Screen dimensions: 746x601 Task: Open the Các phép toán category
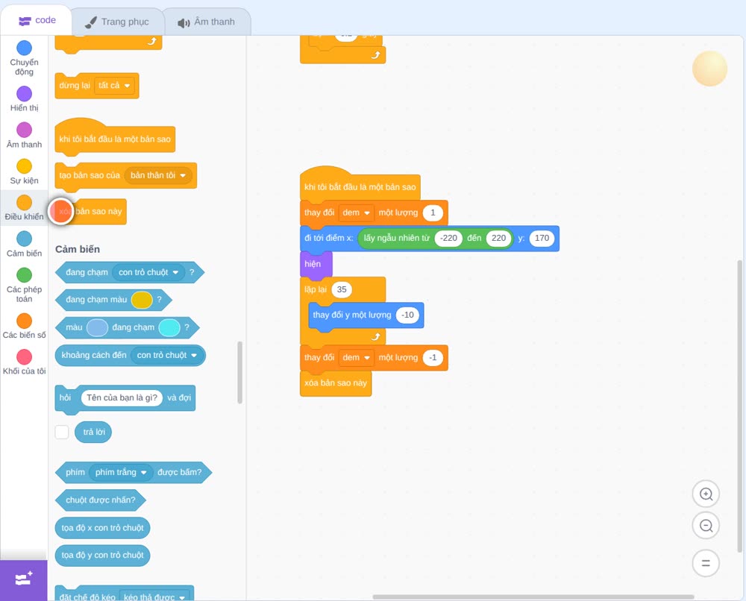coord(25,286)
